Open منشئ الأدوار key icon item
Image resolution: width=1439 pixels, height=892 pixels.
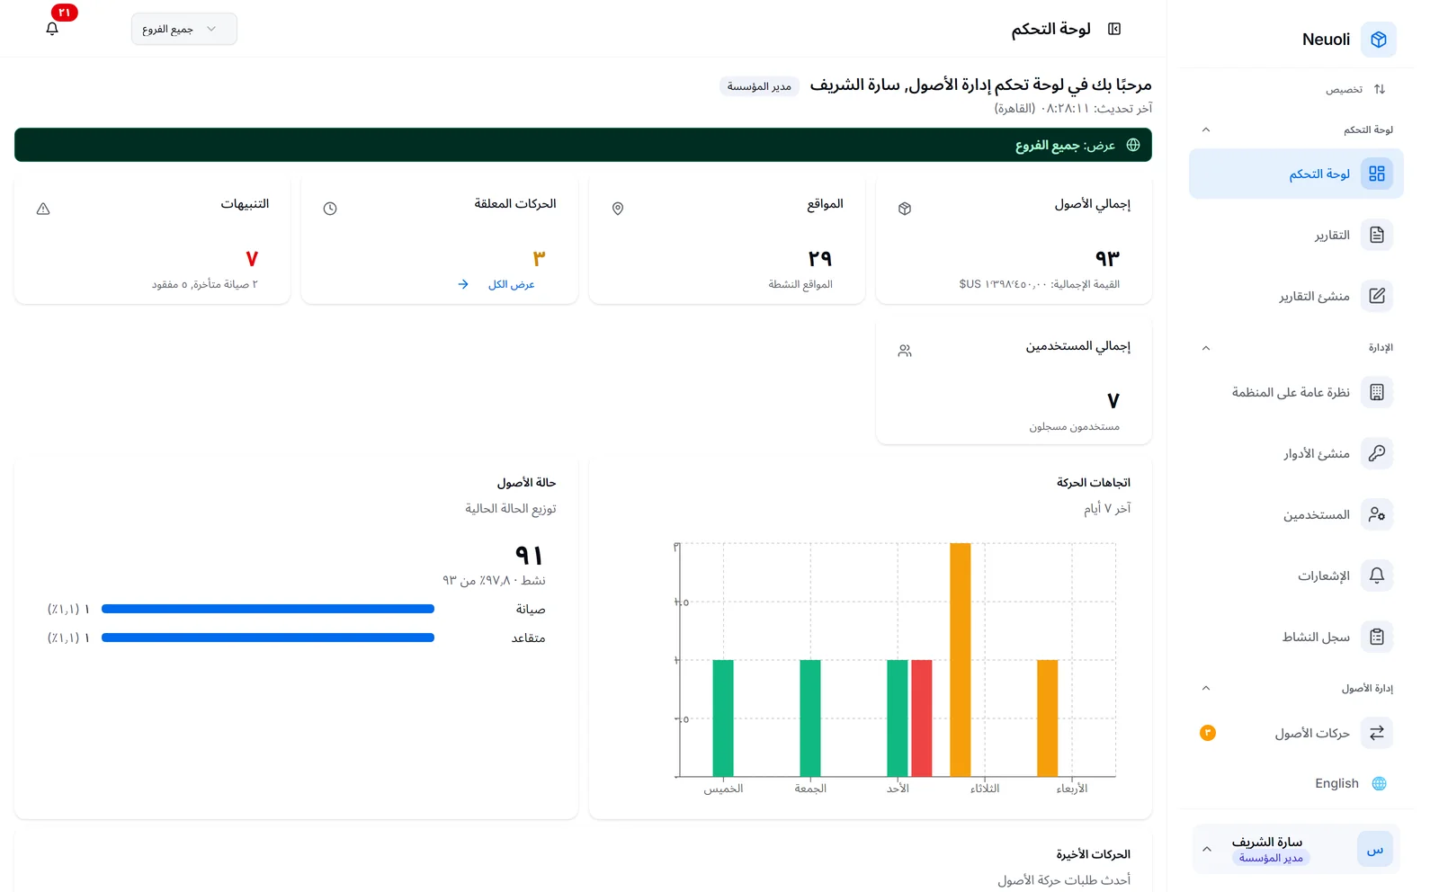coord(1376,453)
